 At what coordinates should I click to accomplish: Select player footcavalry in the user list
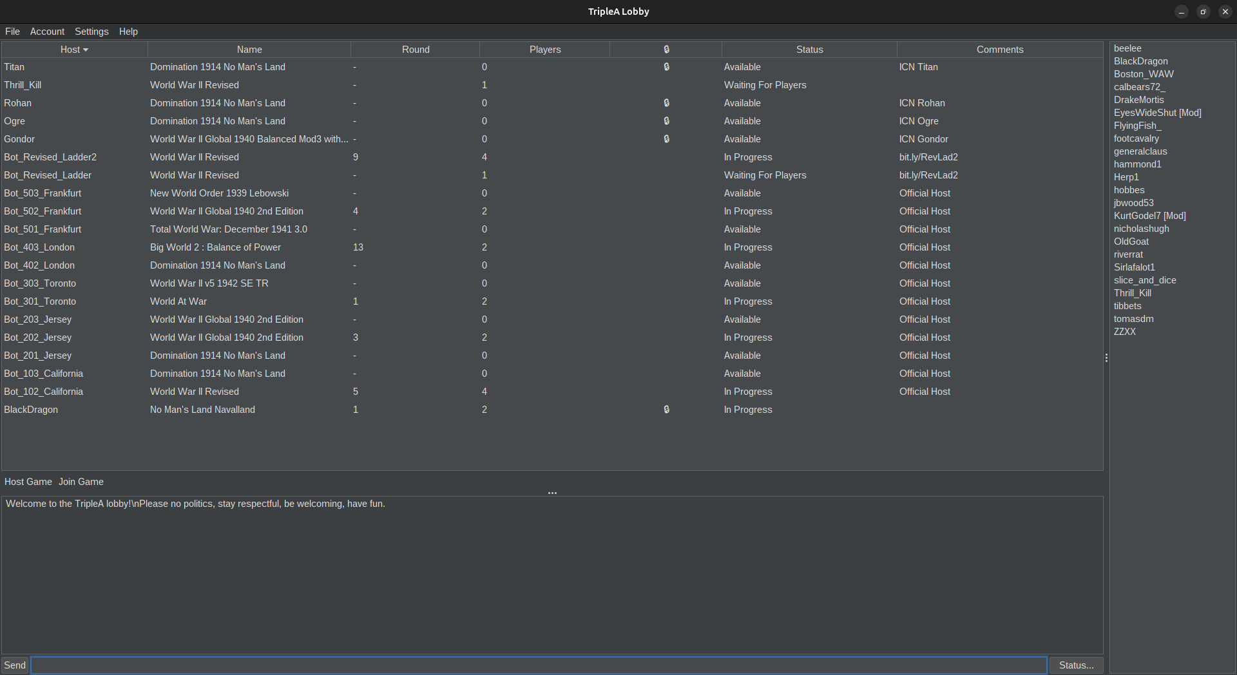(1136, 138)
